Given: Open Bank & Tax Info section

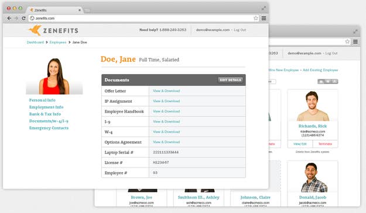Looking at the screenshot, I should 45,114.
